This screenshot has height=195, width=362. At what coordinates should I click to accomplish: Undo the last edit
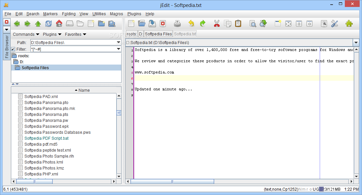coord(191,24)
